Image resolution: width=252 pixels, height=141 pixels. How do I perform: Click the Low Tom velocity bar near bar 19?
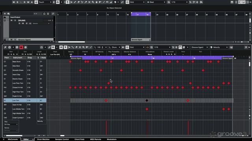coord(188,128)
